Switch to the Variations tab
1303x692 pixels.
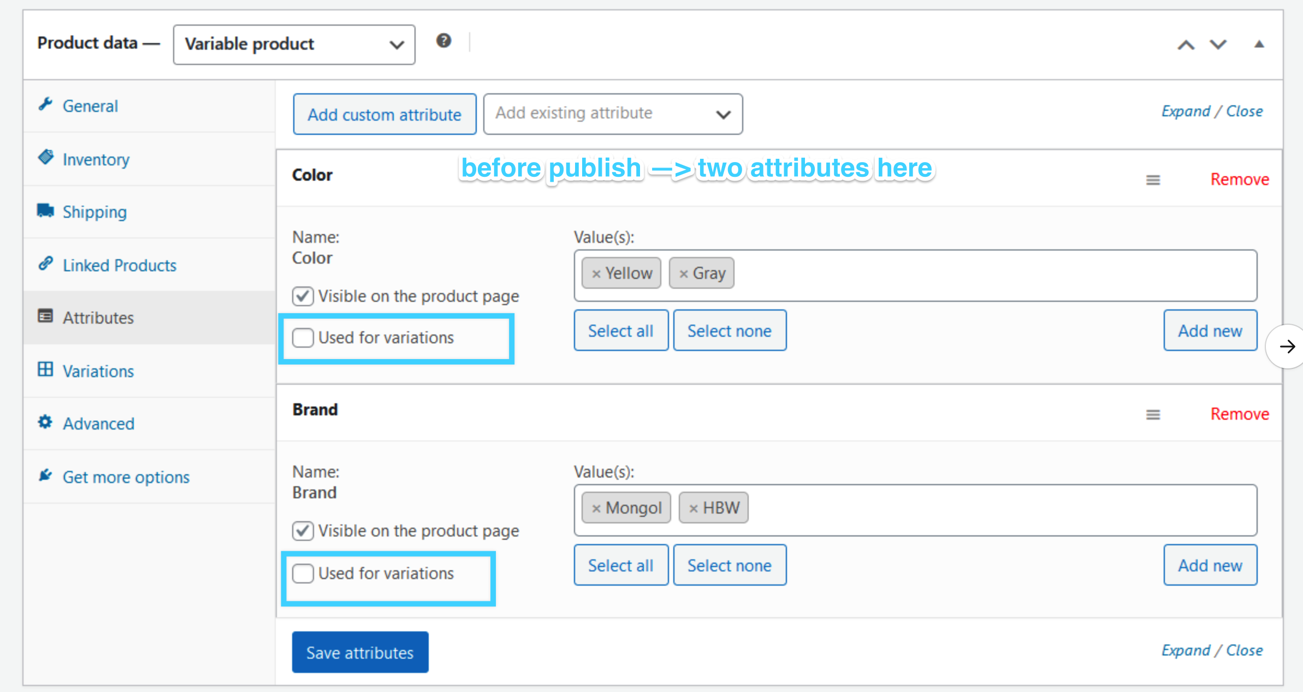[x=98, y=371]
